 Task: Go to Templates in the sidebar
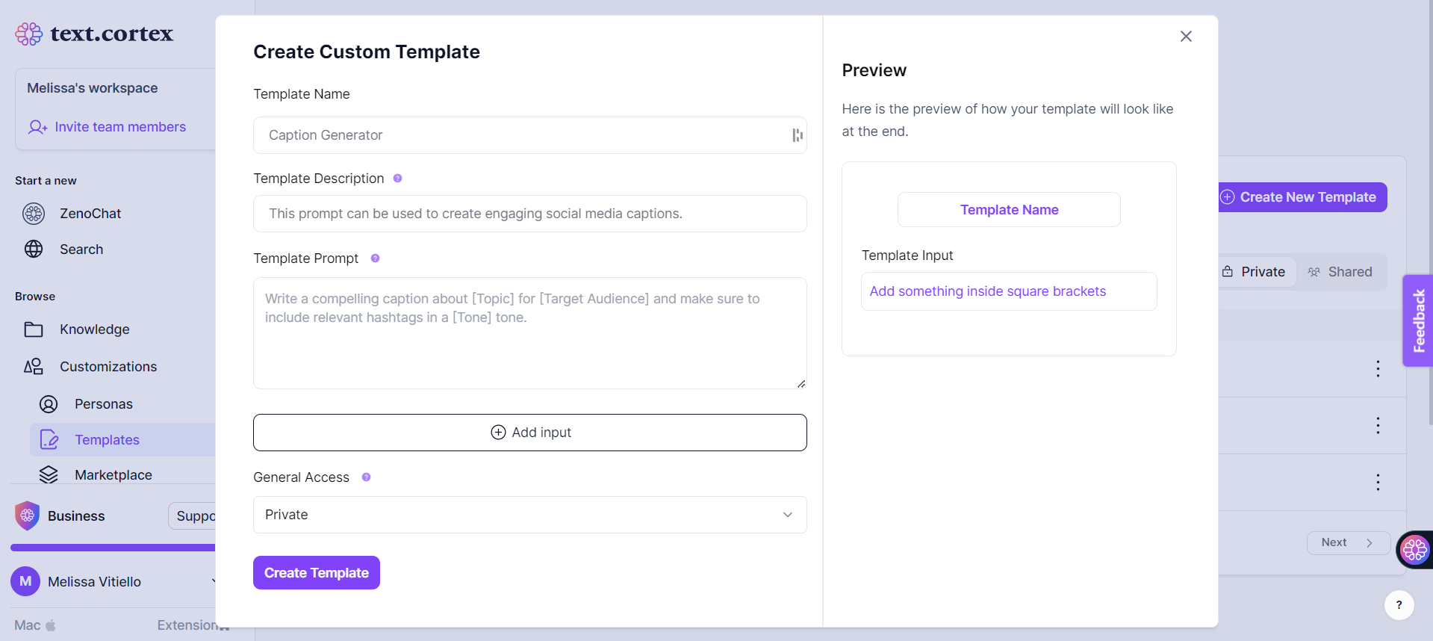pos(122,440)
